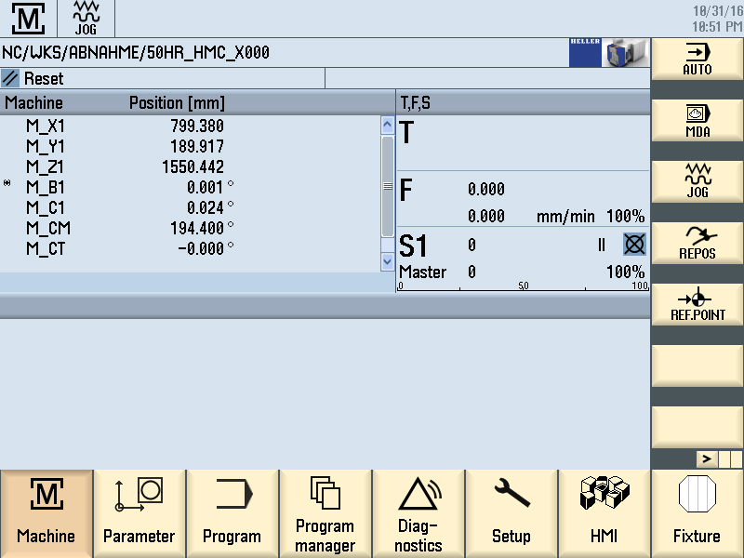Image resolution: width=744 pixels, height=558 pixels.
Task: Open the HMI area
Action: [604, 513]
